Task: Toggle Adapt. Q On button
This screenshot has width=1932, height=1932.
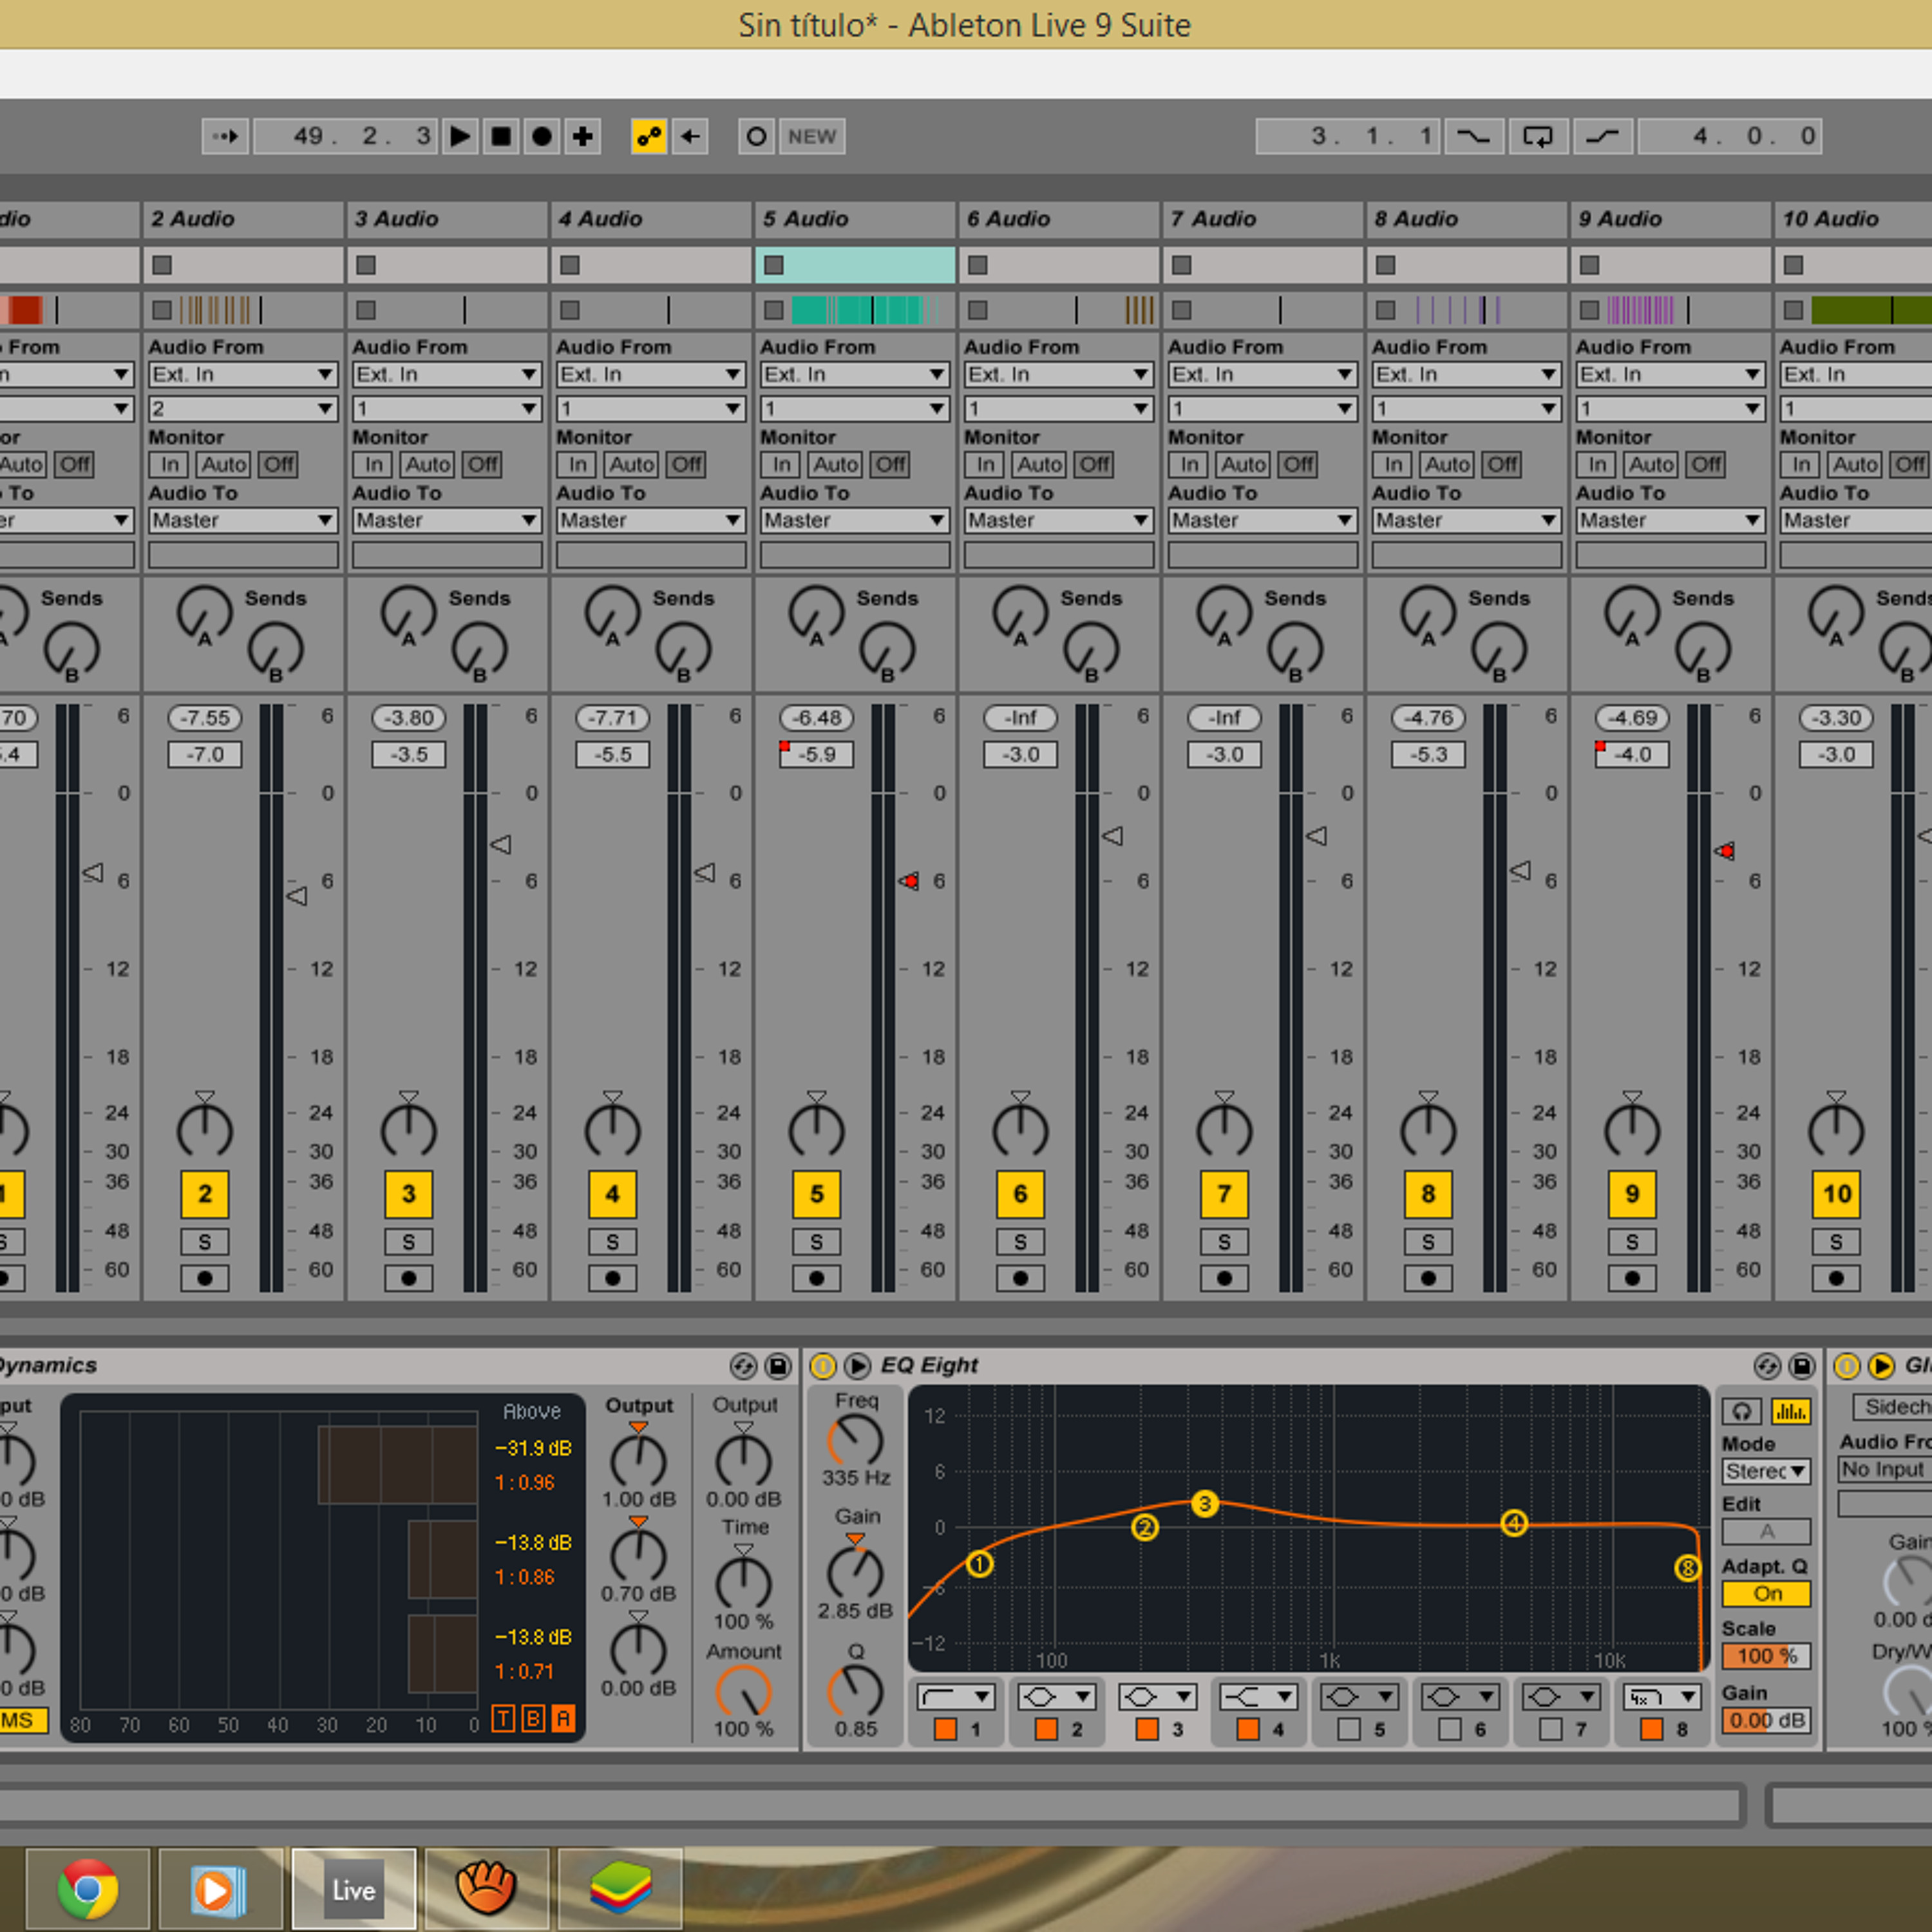Action: coord(1767,1594)
